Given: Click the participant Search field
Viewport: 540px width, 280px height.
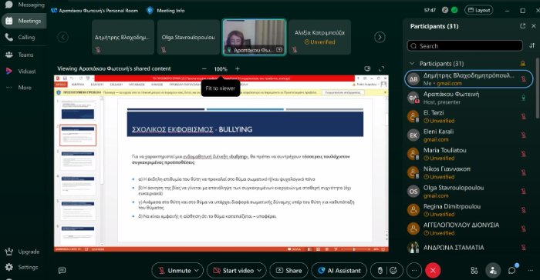Looking at the screenshot, I should point(465,45).
